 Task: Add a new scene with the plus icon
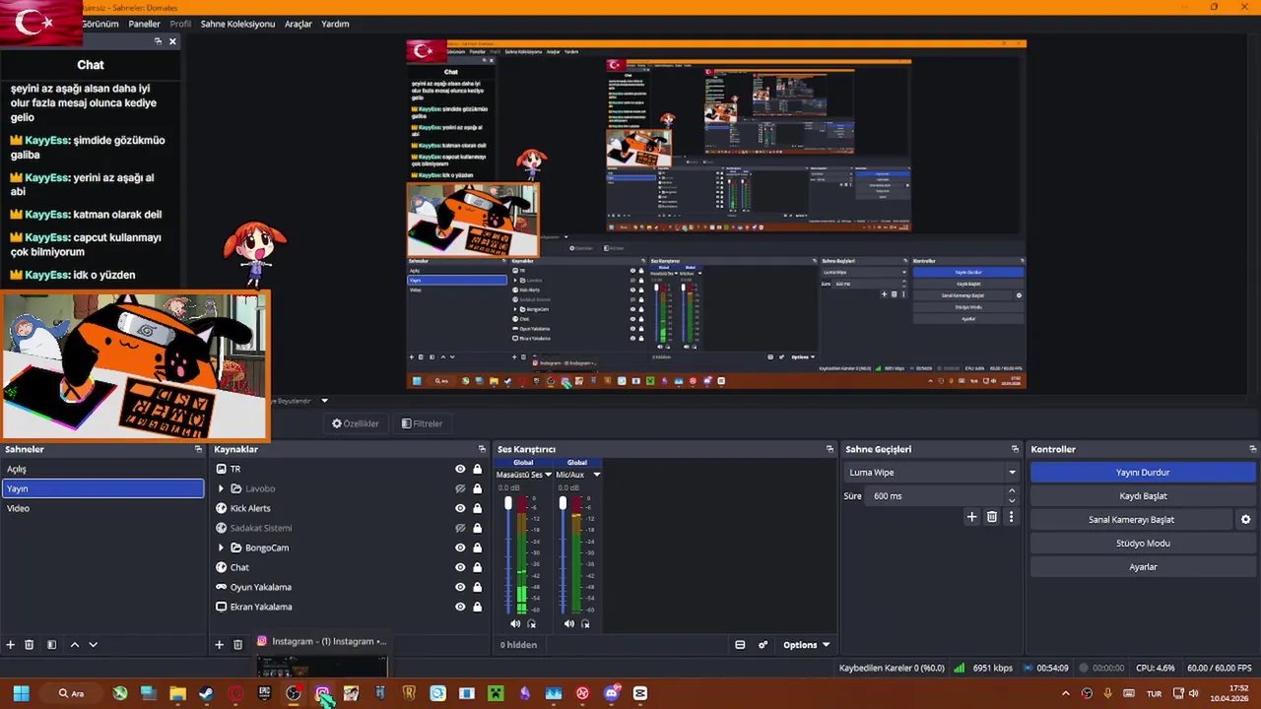[x=11, y=645]
